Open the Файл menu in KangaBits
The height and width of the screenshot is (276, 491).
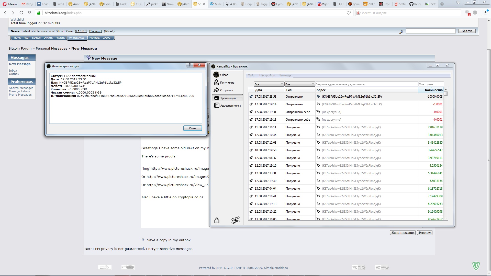(251, 75)
